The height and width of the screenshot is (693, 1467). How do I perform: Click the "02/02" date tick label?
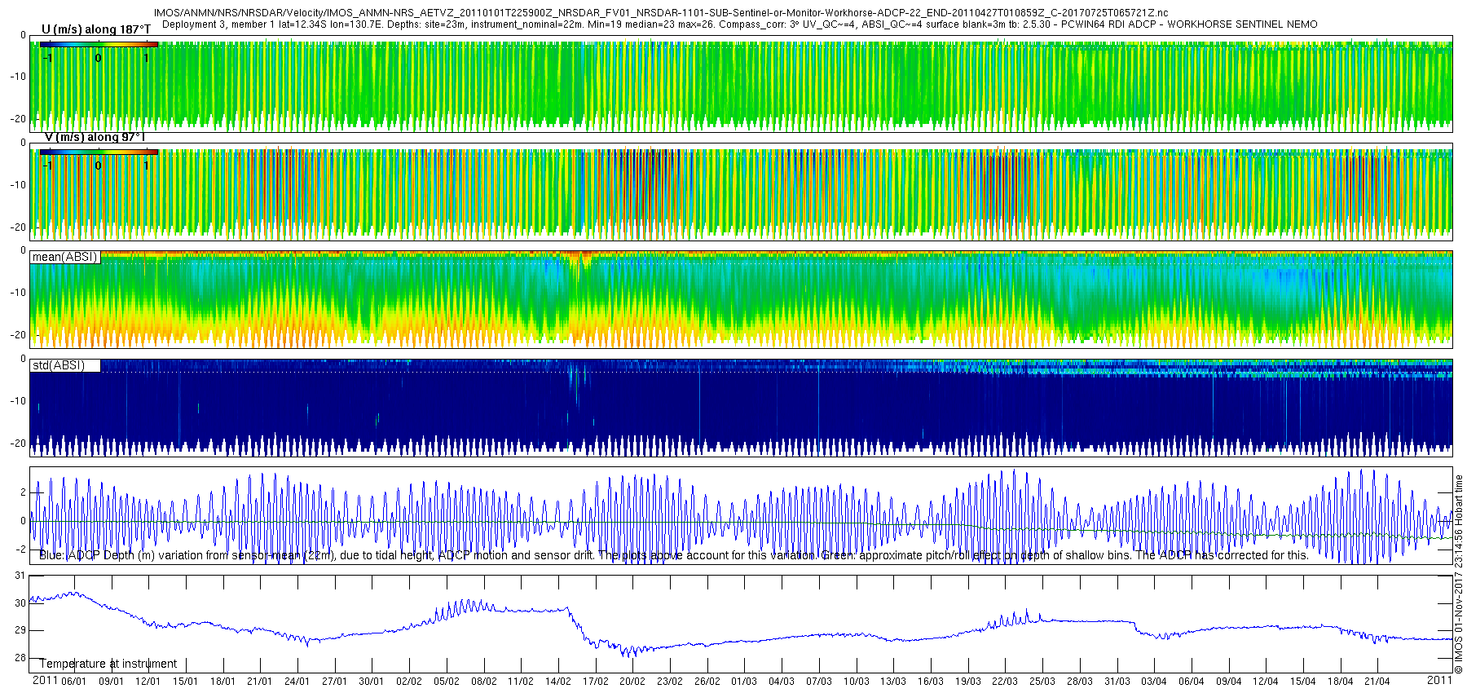tap(409, 682)
